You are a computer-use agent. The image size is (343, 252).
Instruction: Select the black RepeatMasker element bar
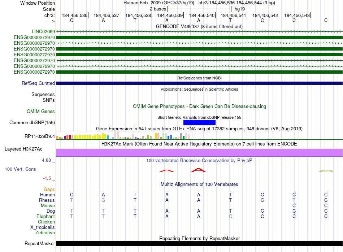(199, 244)
